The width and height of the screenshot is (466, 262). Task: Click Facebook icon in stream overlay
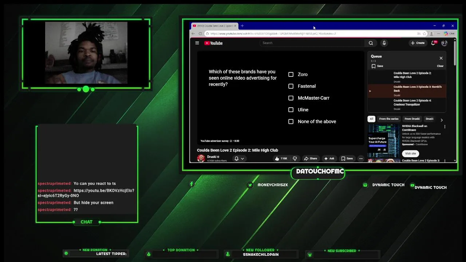(x=191, y=184)
